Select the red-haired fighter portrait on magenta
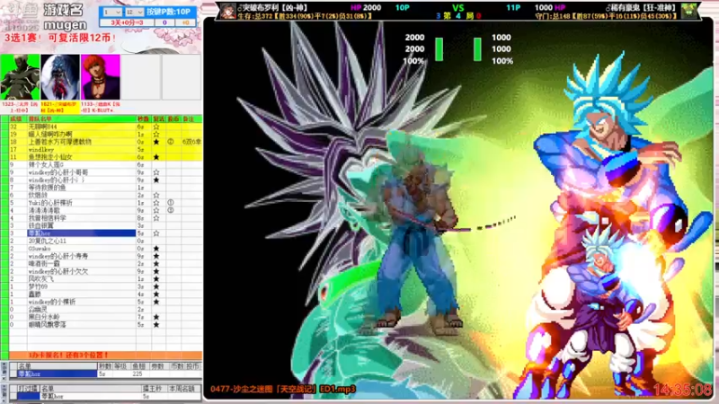Viewport: 719px width, 404px height. [101, 77]
